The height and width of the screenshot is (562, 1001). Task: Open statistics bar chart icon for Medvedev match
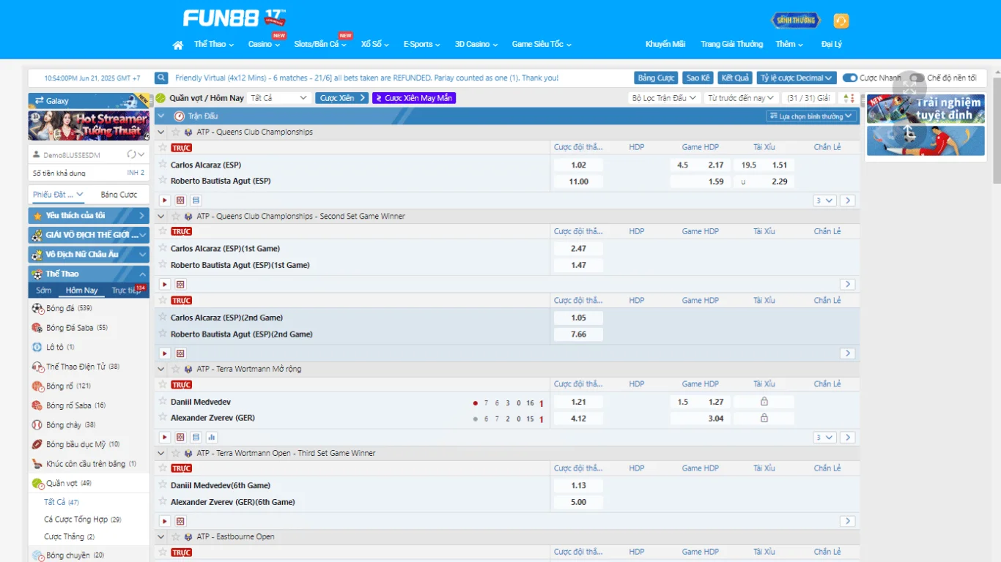coord(212,438)
